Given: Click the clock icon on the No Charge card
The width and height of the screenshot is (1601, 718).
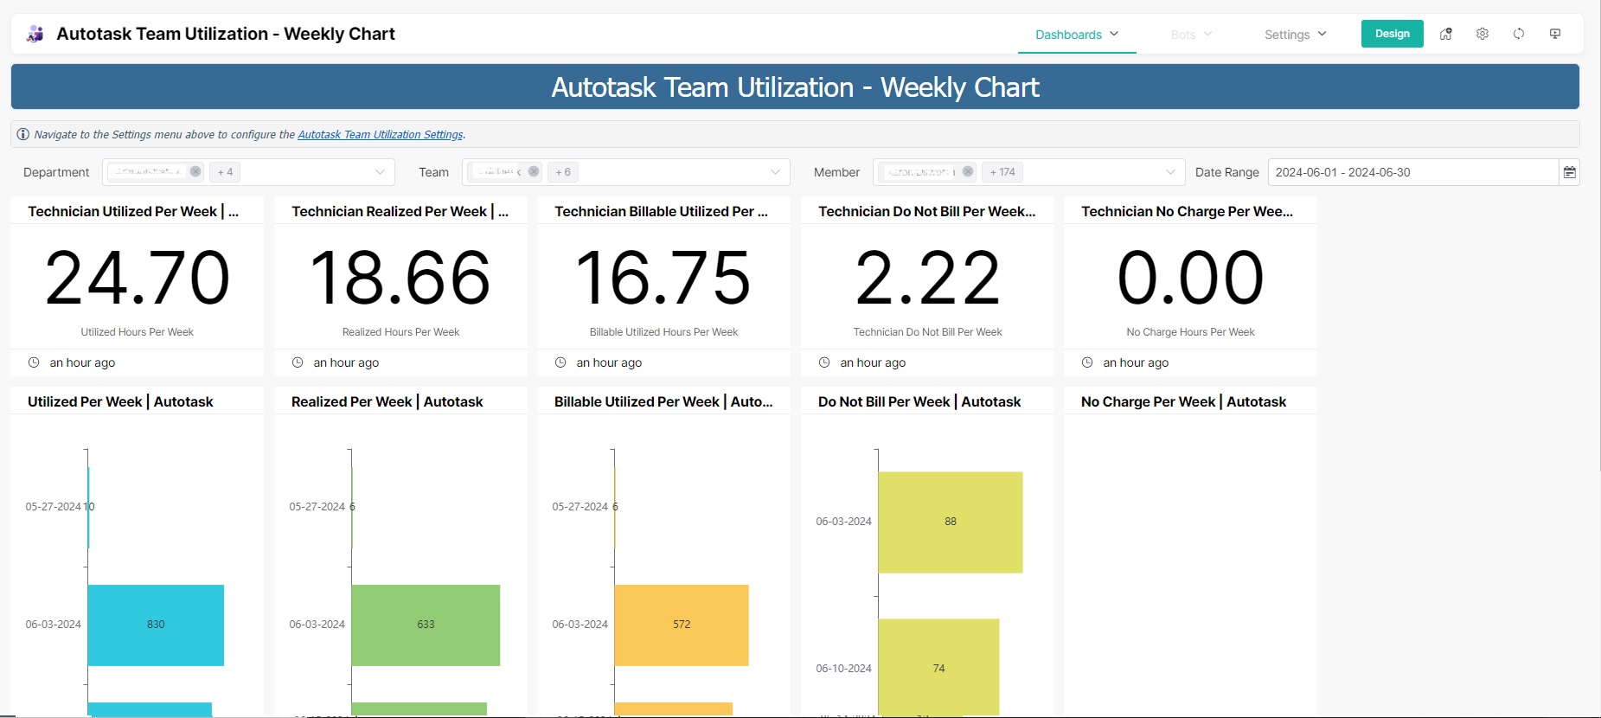Looking at the screenshot, I should 1087,362.
